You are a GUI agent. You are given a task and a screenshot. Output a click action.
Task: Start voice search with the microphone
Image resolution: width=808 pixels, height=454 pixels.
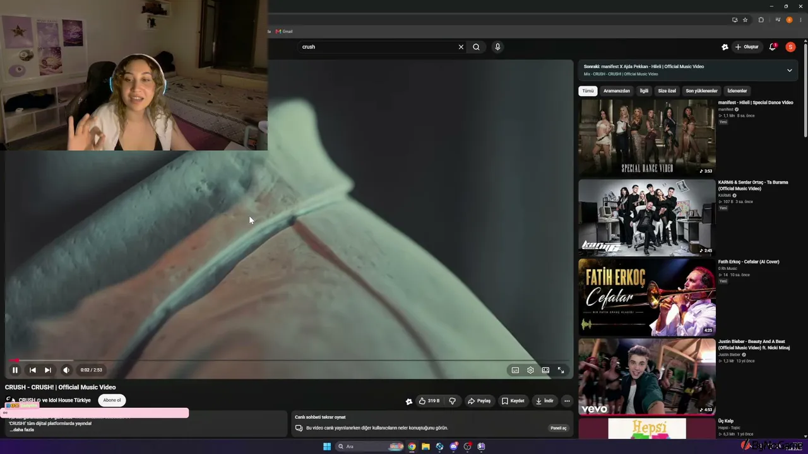[497, 47]
